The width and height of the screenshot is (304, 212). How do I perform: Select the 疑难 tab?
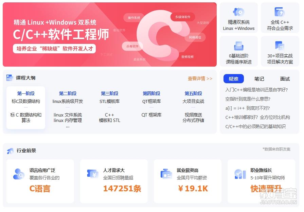pyautogui.click(x=233, y=79)
